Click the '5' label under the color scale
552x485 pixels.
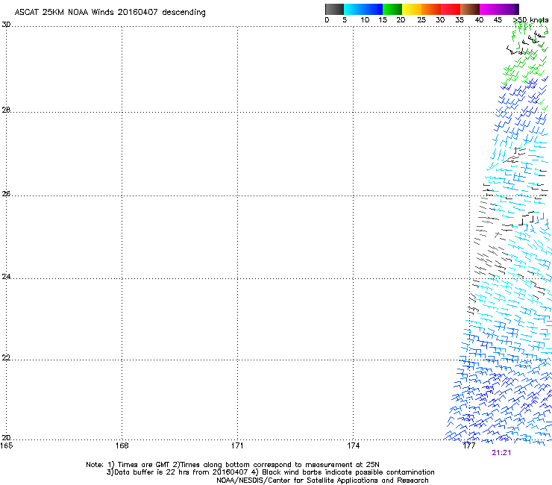click(x=345, y=20)
